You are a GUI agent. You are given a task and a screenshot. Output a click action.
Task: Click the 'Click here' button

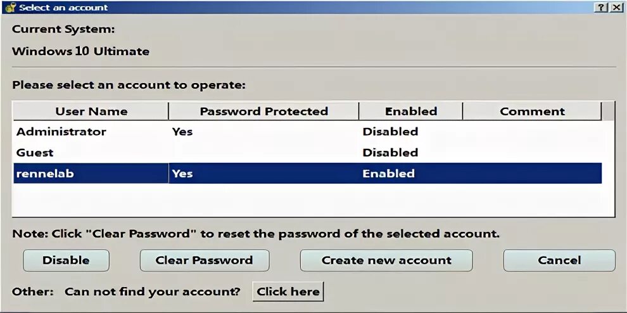click(x=288, y=292)
